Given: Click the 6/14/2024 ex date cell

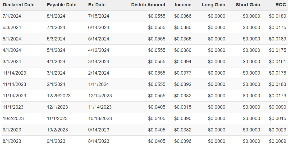Looking at the screenshot, I should 99,28.
